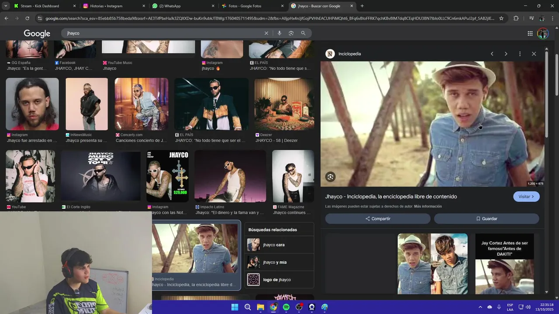The image size is (559, 314).
Task: Open the Google apps grid
Action: click(x=530, y=34)
